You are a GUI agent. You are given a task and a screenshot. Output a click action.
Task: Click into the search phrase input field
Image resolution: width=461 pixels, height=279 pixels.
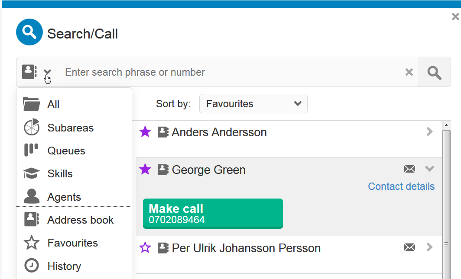(x=230, y=72)
